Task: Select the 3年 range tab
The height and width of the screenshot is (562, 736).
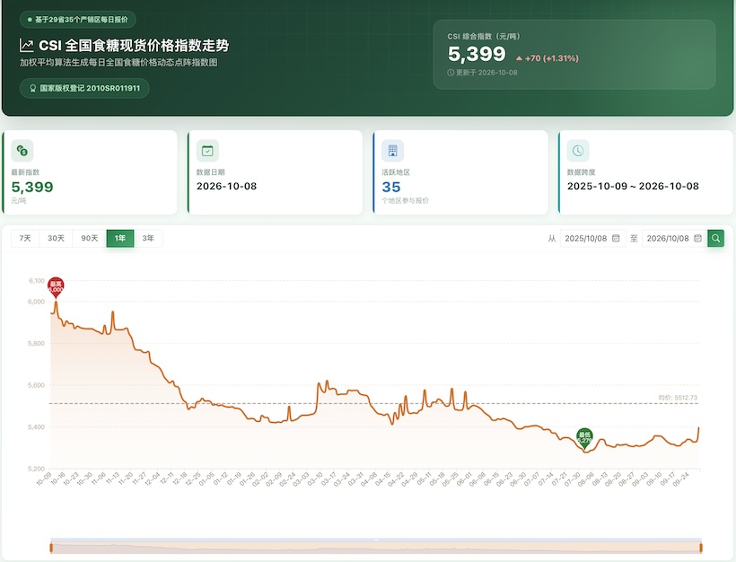Action: [148, 239]
